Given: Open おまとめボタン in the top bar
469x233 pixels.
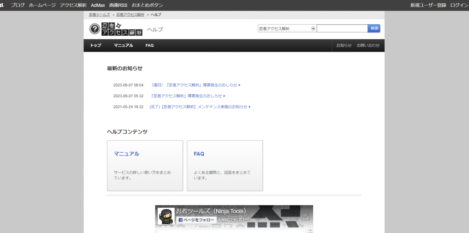Looking at the screenshot, I should pos(147,5).
